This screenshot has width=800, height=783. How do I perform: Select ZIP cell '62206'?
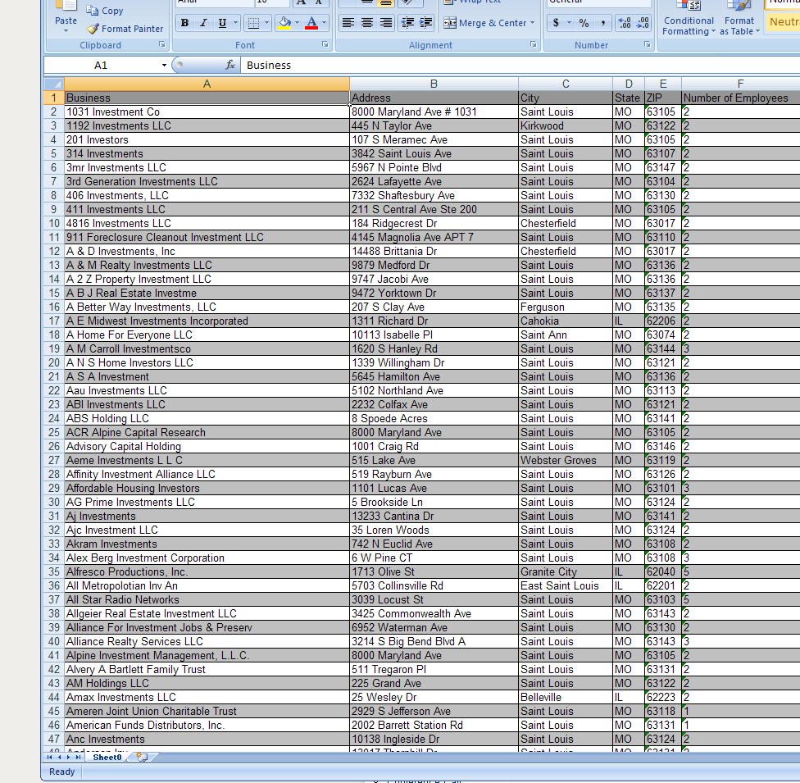(663, 321)
